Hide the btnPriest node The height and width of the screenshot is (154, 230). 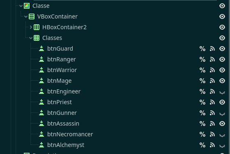pos(222,102)
